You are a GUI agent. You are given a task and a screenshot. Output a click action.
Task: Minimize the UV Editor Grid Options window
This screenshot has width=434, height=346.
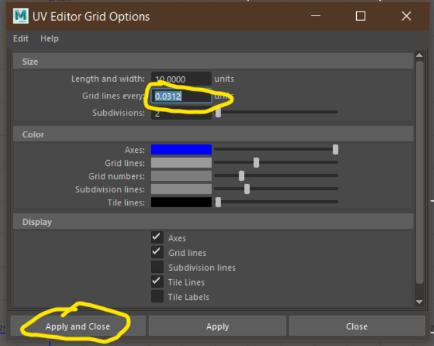[x=315, y=16]
